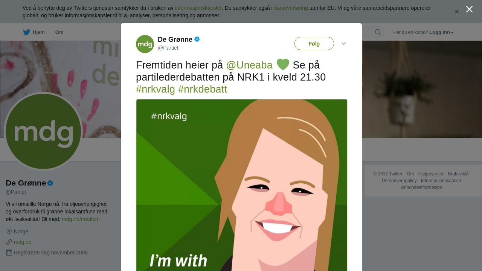Click the mdg avatar in tweet header
The image size is (482, 271).
[x=145, y=44]
